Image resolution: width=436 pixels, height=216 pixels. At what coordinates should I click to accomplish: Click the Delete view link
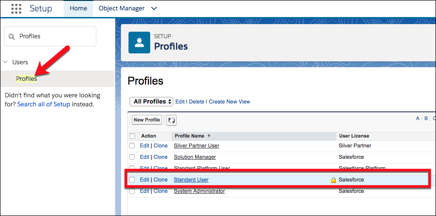[197, 102]
